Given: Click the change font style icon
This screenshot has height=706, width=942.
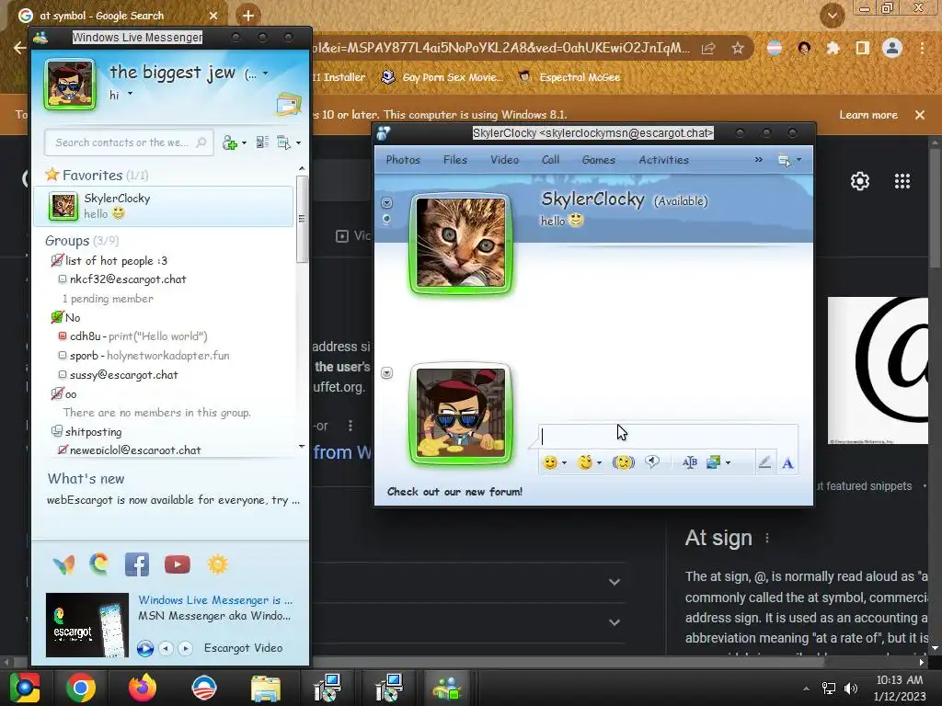Looking at the screenshot, I should click(x=690, y=462).
